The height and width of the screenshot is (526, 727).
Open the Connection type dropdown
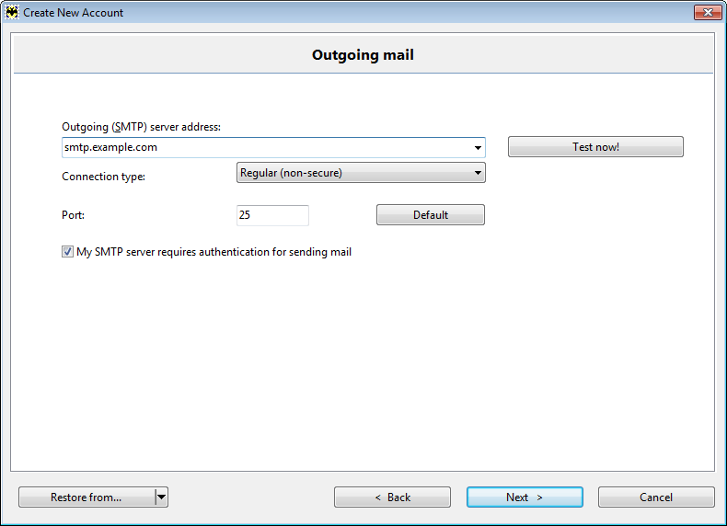click(361, 172)
